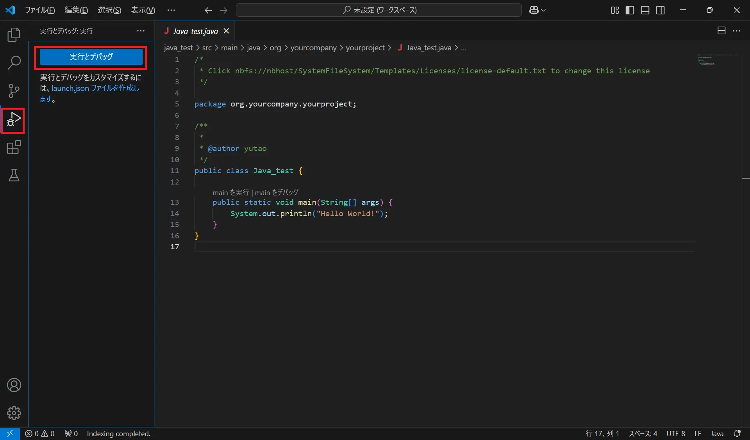The image size is (750, 440).
Task: Click the 実行とデバッグ blue button
Action: pyautogui.click(x=91, y=57)
